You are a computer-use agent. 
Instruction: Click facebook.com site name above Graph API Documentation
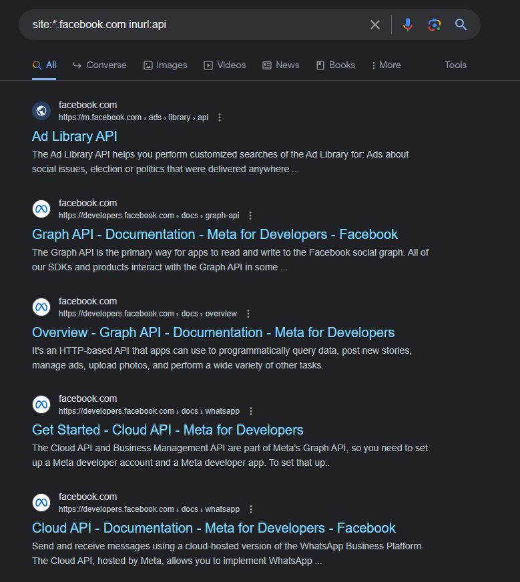tap(87, 203)
